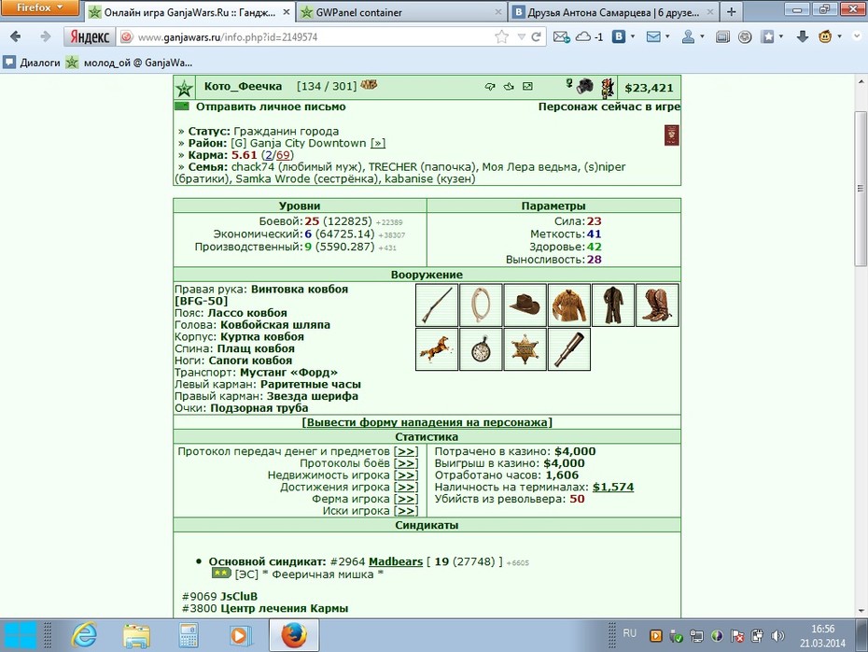The width and height of the screenshot is (868, 652).
Task: Click the rarity pocket watch icon
Action: (481, 349)
